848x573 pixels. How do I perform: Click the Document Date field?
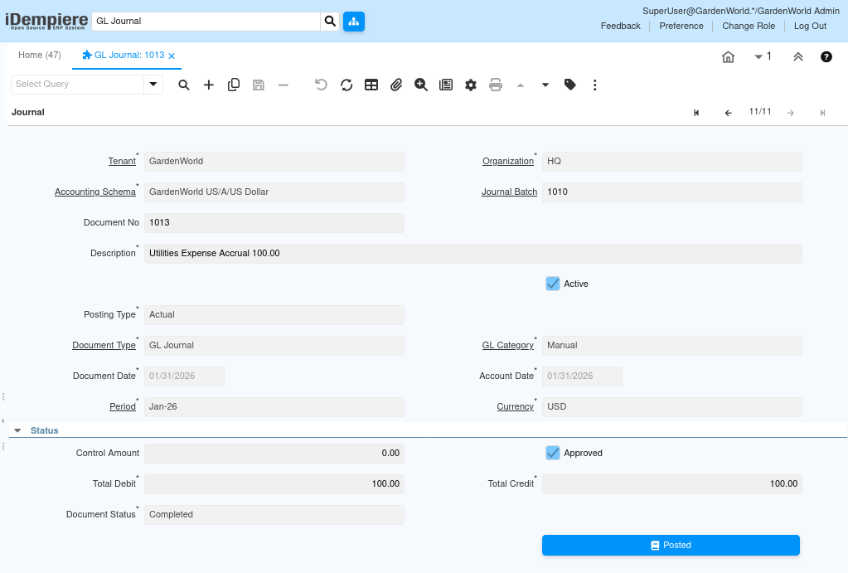point(184,376)
